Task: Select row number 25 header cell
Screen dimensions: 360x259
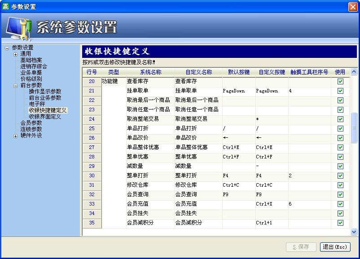Action: pos(92,128)
